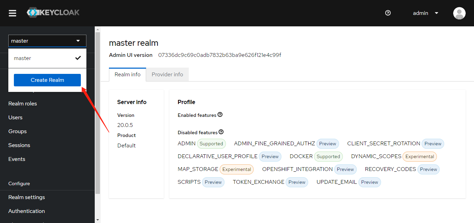Select the master realm with checkmark

pyautogui.click(x=47, y=58)
